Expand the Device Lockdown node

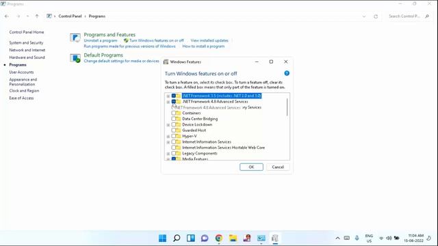[x=168, y=124]
